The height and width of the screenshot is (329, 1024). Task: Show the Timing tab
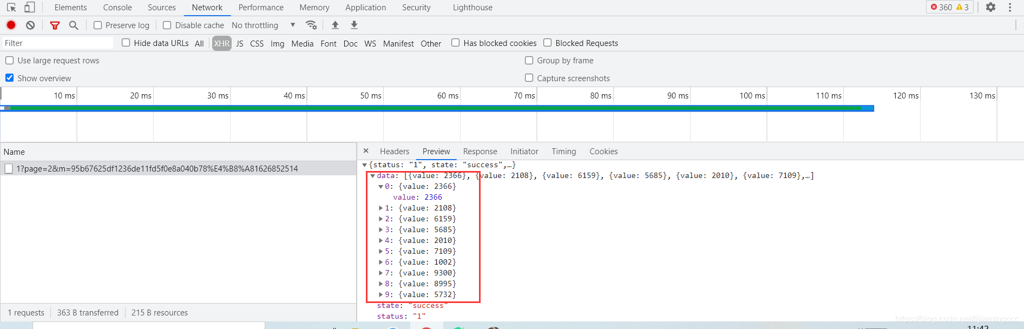click(564, 152)
